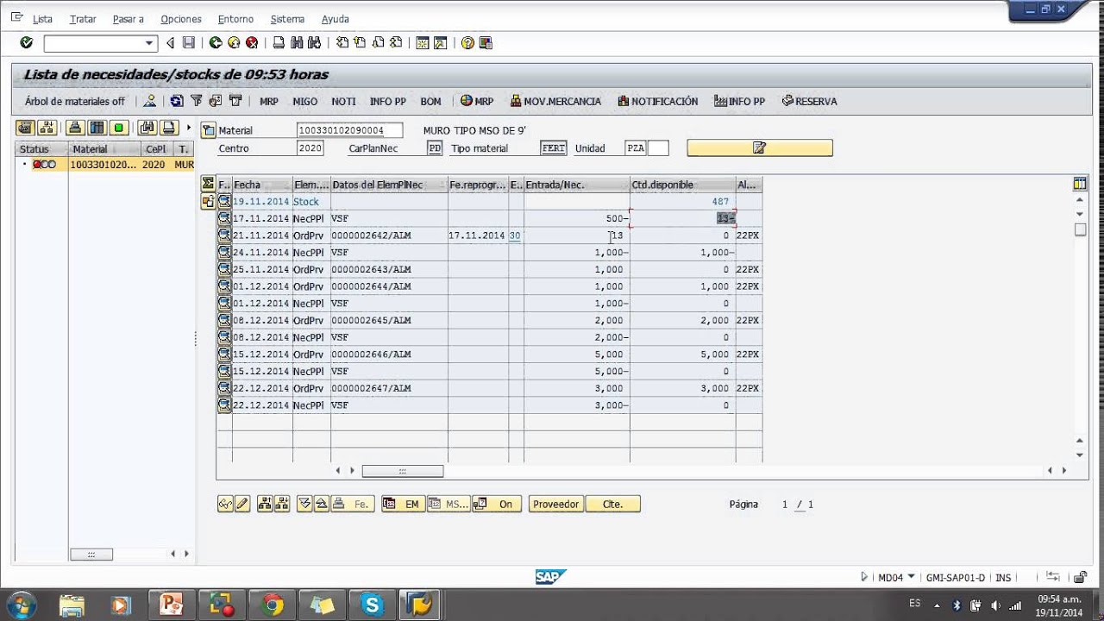
Task: Open the Tratar menu
Action: [x=83, y=19]
